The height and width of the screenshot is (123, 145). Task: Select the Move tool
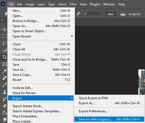[4, 29]
